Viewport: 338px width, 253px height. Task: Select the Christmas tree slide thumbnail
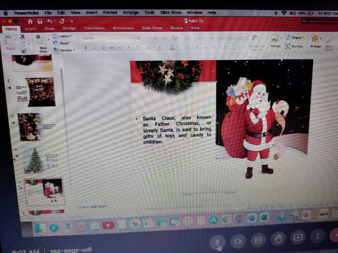click(x=41, y=160)
